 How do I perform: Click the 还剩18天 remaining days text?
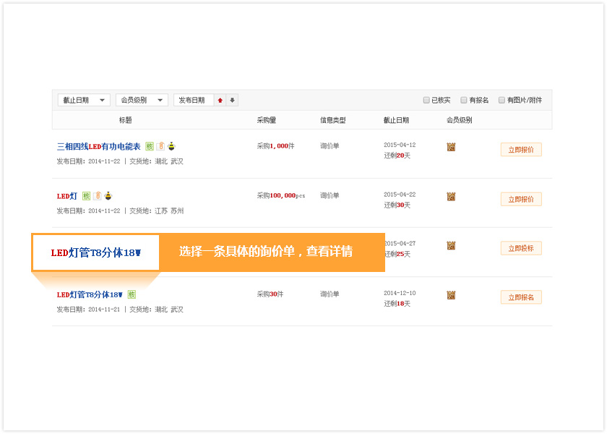[397, 305]
